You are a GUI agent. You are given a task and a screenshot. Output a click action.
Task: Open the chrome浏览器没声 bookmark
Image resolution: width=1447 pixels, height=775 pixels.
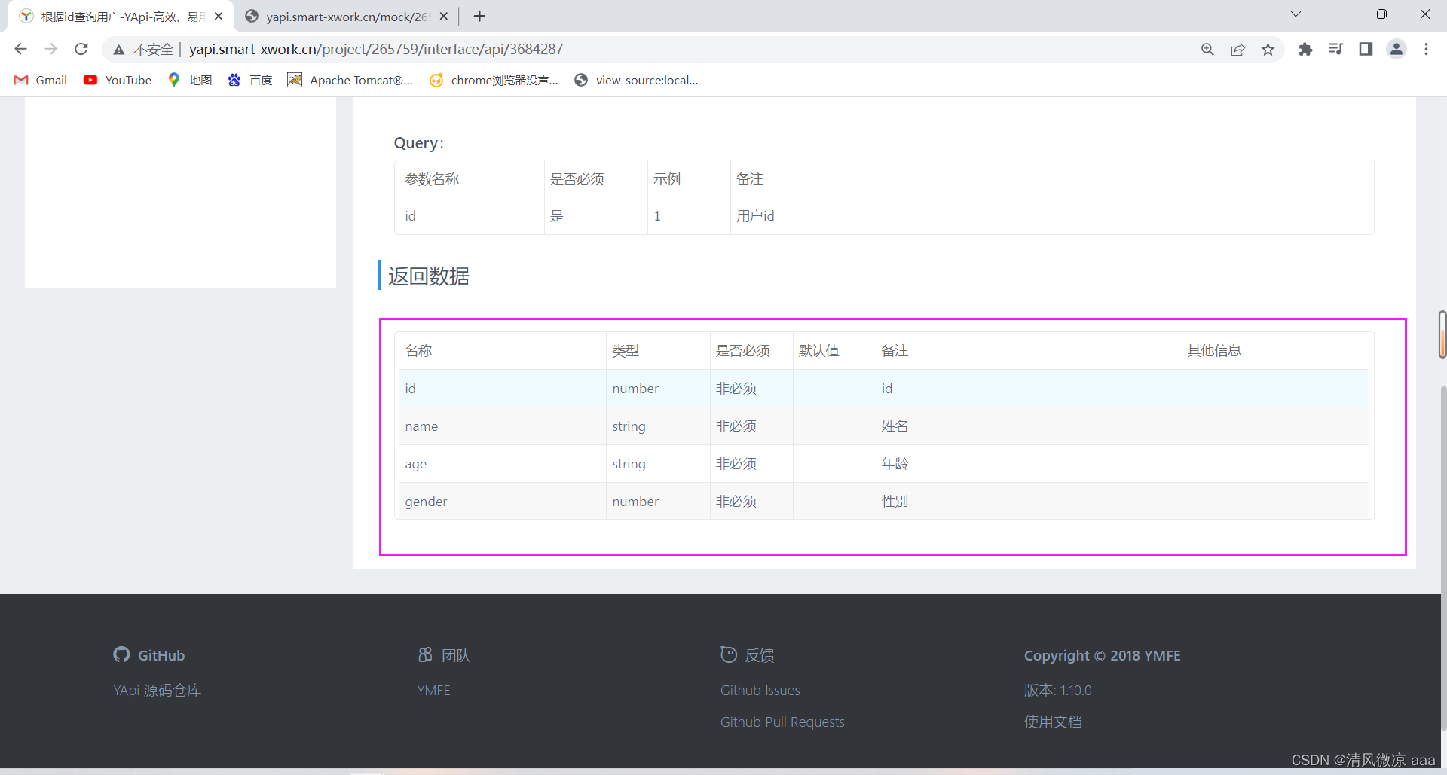click(x=494, y=80)
